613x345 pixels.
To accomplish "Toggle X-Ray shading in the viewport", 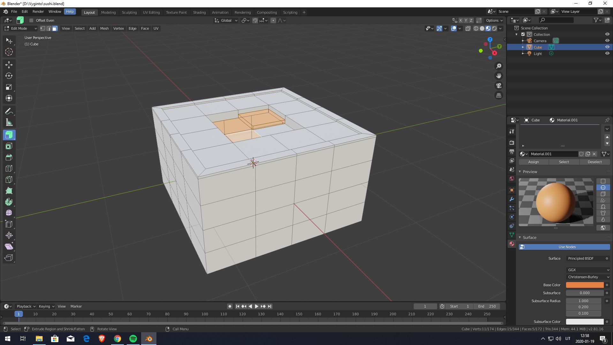I will [x=468, y=28].
